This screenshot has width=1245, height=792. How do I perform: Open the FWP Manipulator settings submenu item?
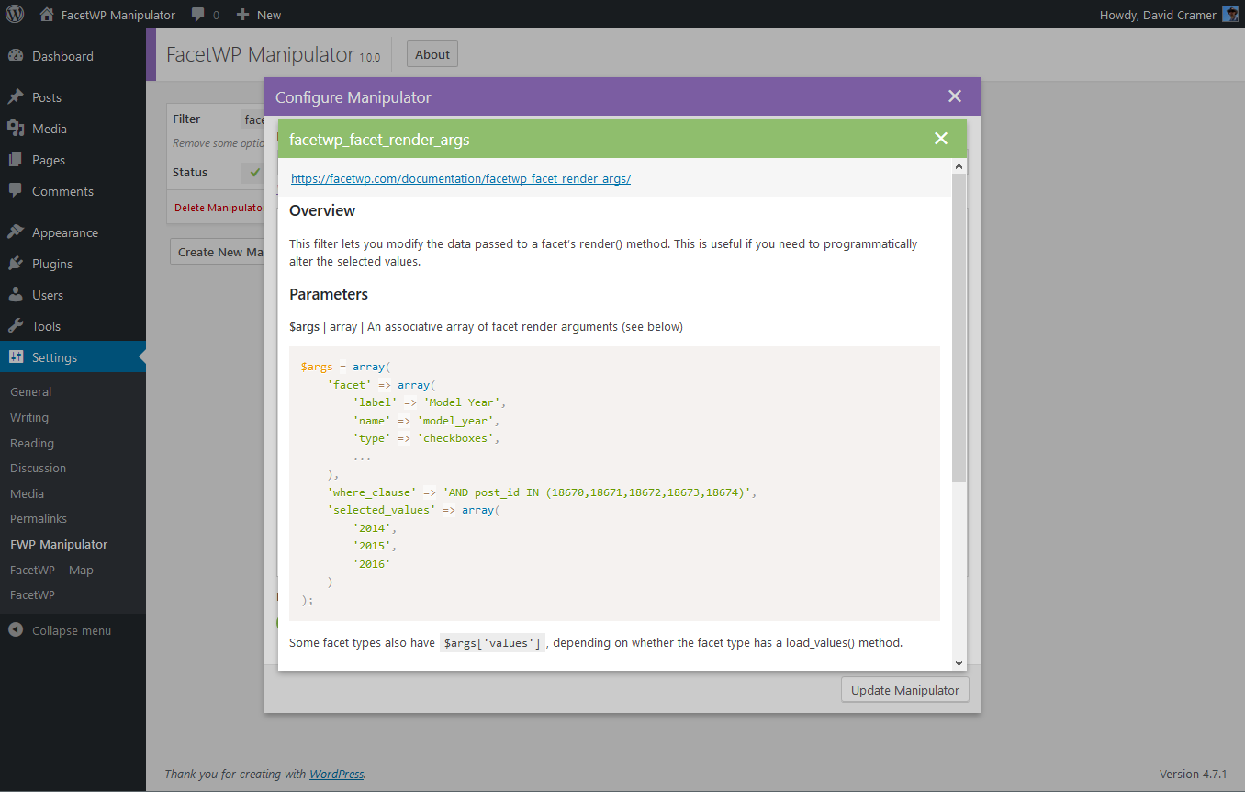click(59, 544)
